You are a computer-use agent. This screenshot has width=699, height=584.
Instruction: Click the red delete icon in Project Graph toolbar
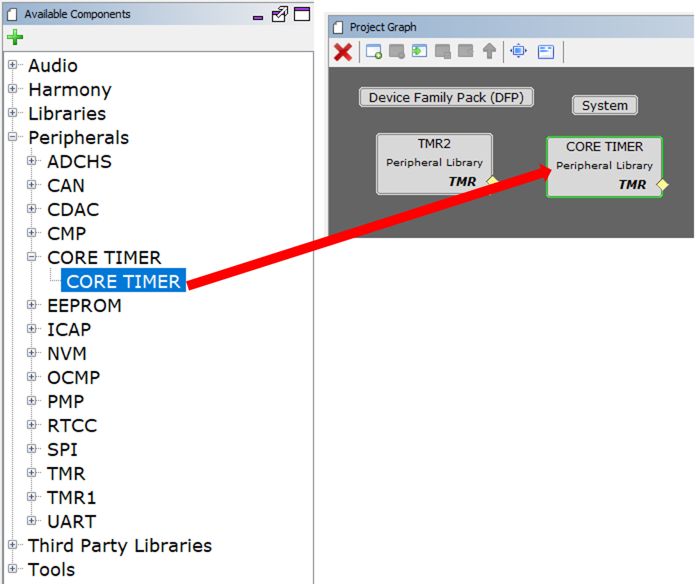342,52
